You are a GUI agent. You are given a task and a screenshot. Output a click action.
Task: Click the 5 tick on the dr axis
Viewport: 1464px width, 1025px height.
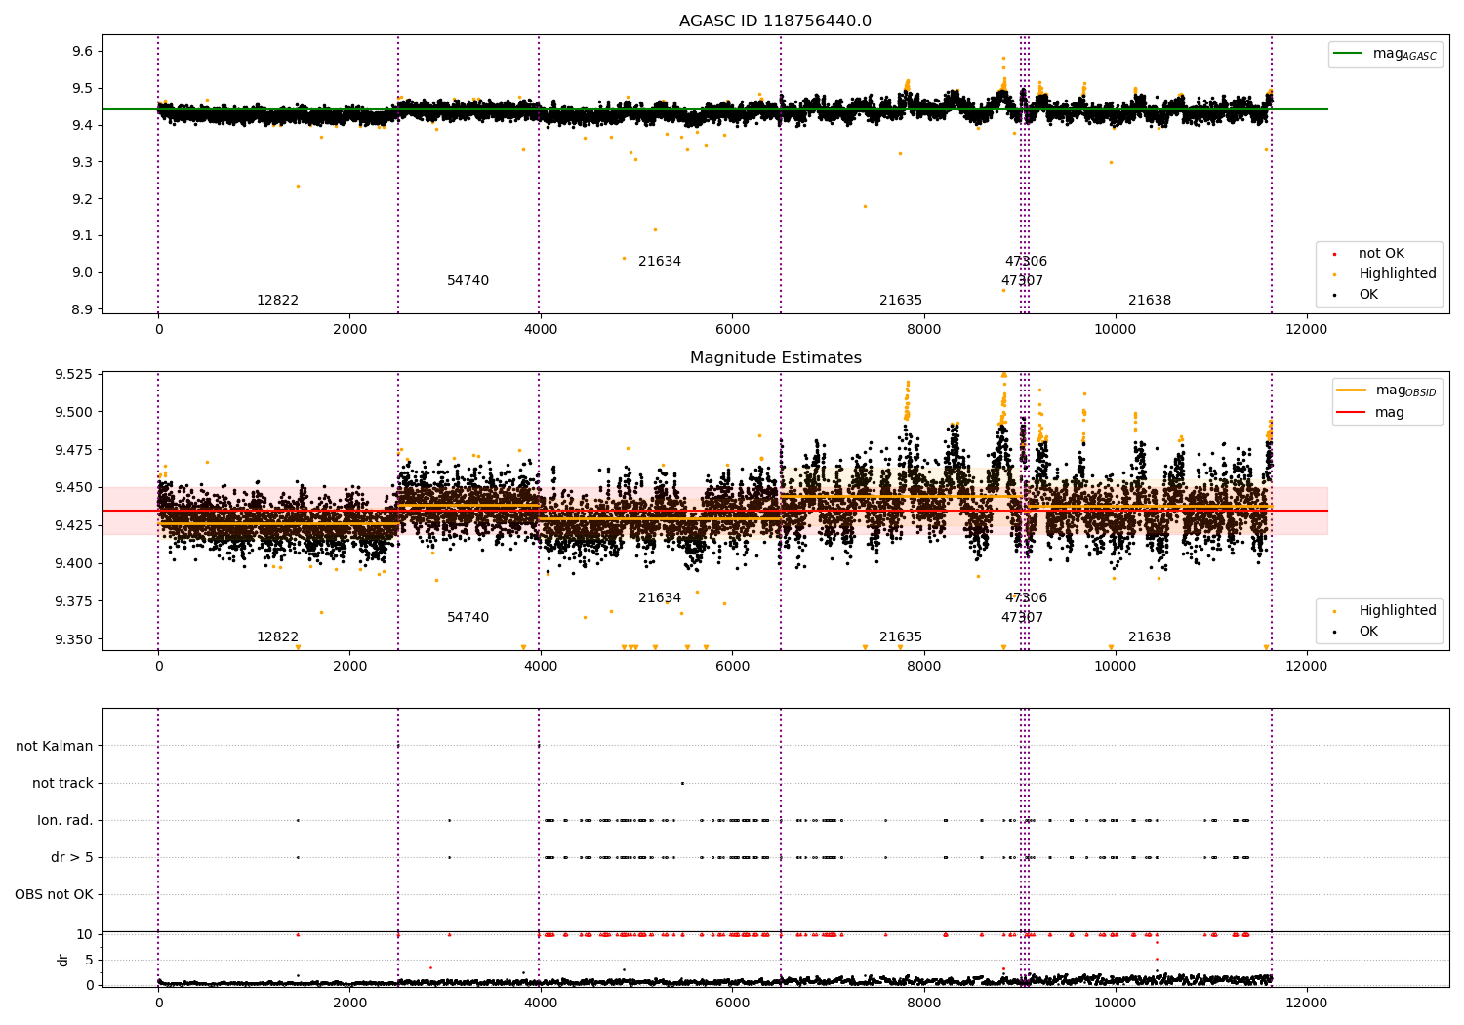[x=89, y=961]
